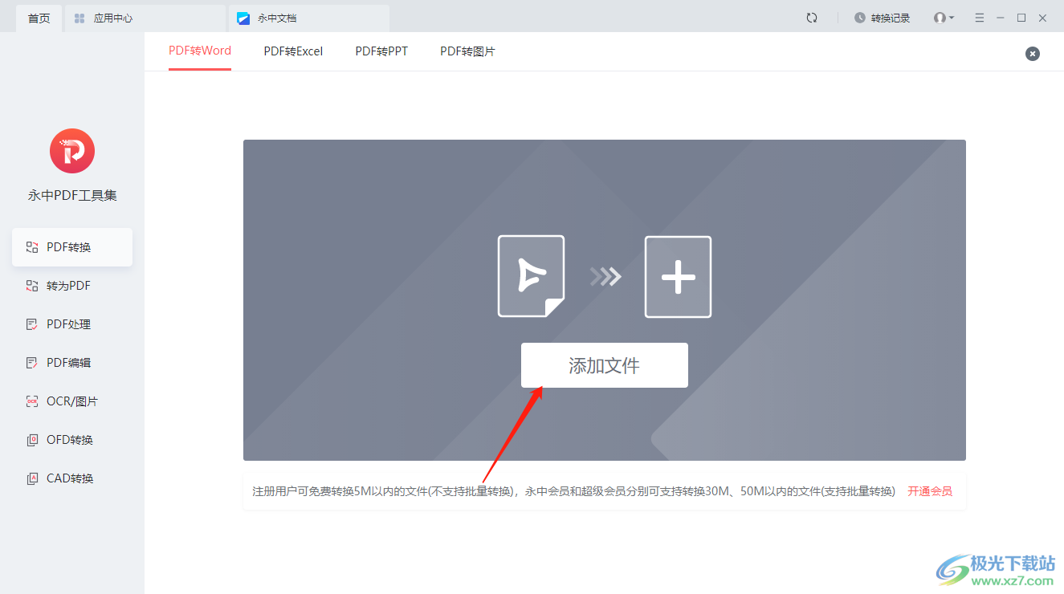Click the 应用中心 grid icon
The height and width of the screenshot is (594, 1064).
[79, 18]
